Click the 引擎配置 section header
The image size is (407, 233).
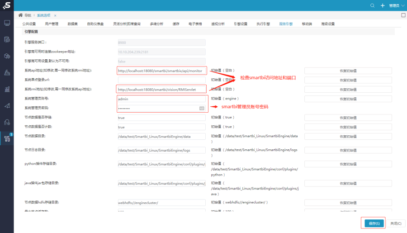(31, 31)
